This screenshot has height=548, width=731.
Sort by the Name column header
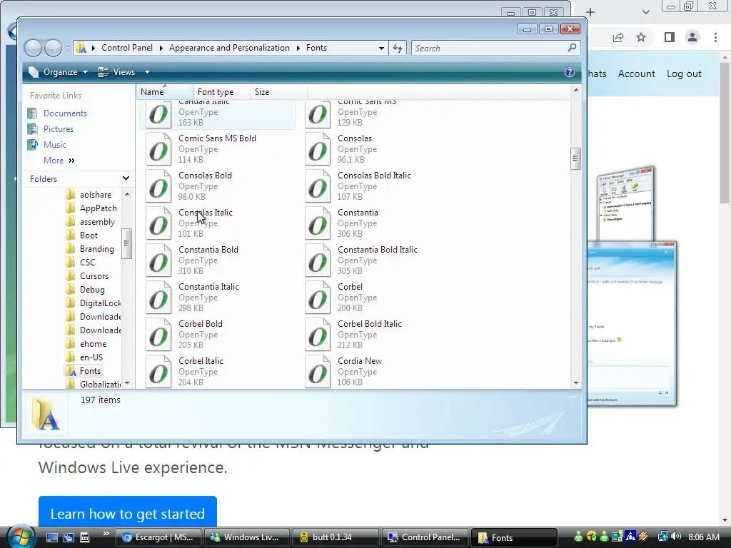click(165, 92)
